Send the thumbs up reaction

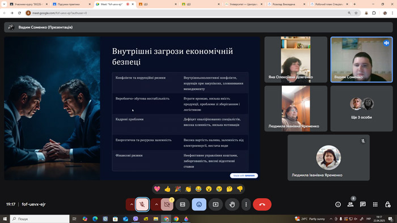(167, 189)
